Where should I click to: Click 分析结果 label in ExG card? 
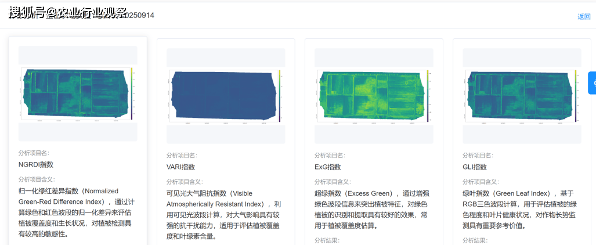tap(327, 240)
